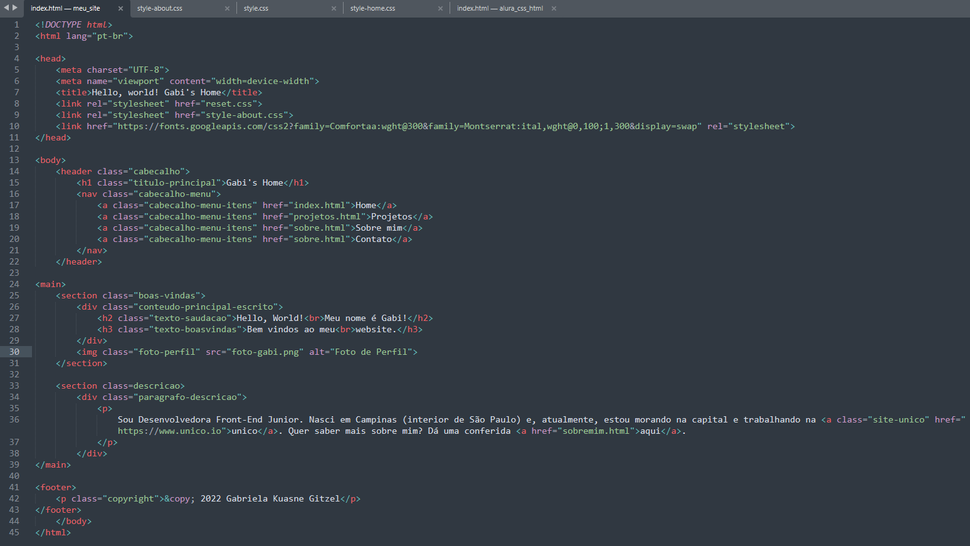970x546 pixels.
Task: Close the style-home.css tab
Action: [x=440, y=8]
